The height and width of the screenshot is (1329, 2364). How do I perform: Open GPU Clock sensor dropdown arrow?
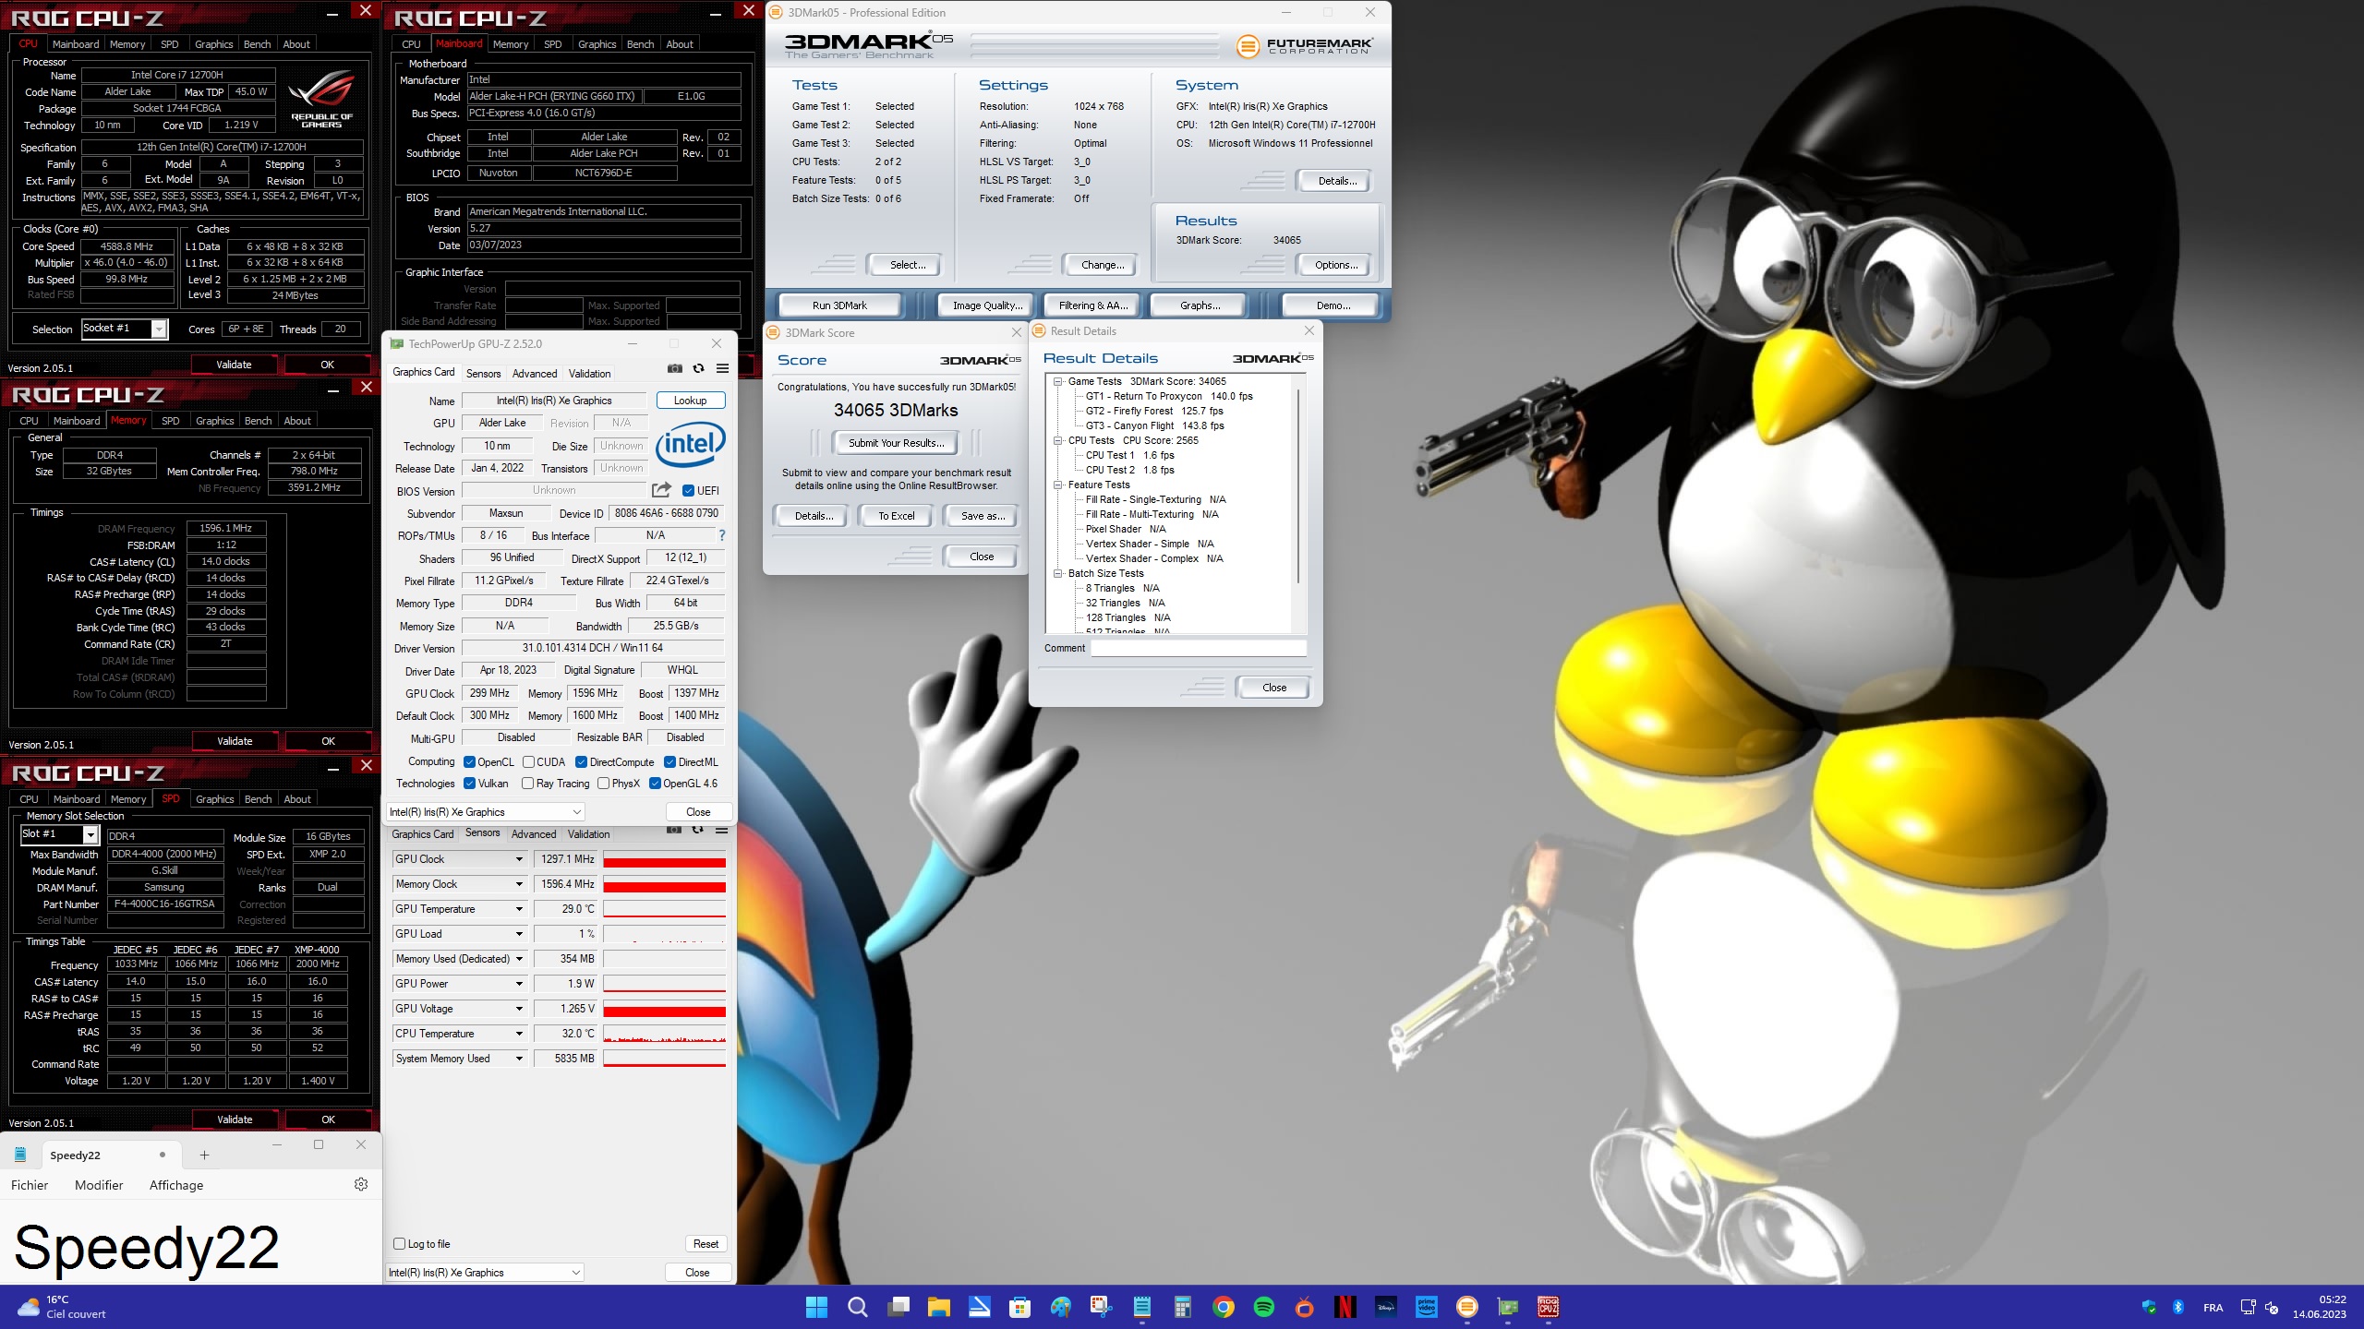coord(519,859)
